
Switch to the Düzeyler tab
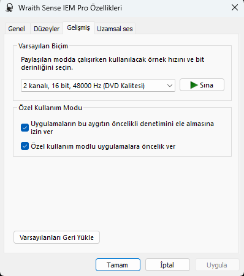[47, 29]
